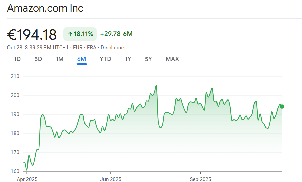Click the Sep 2025 axis label
The width and height of the screenshot is (302, 182).
[x=200, y=179]
